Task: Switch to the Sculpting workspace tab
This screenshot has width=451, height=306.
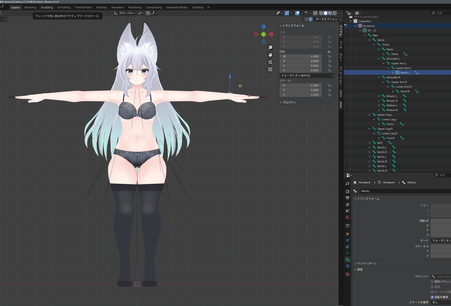Action: 46,7
